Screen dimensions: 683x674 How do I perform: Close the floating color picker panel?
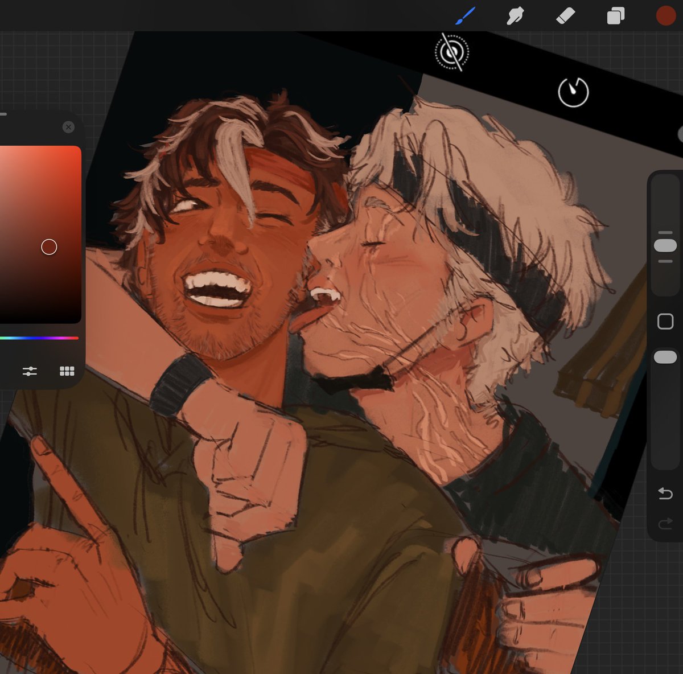[x=68, y=127]
